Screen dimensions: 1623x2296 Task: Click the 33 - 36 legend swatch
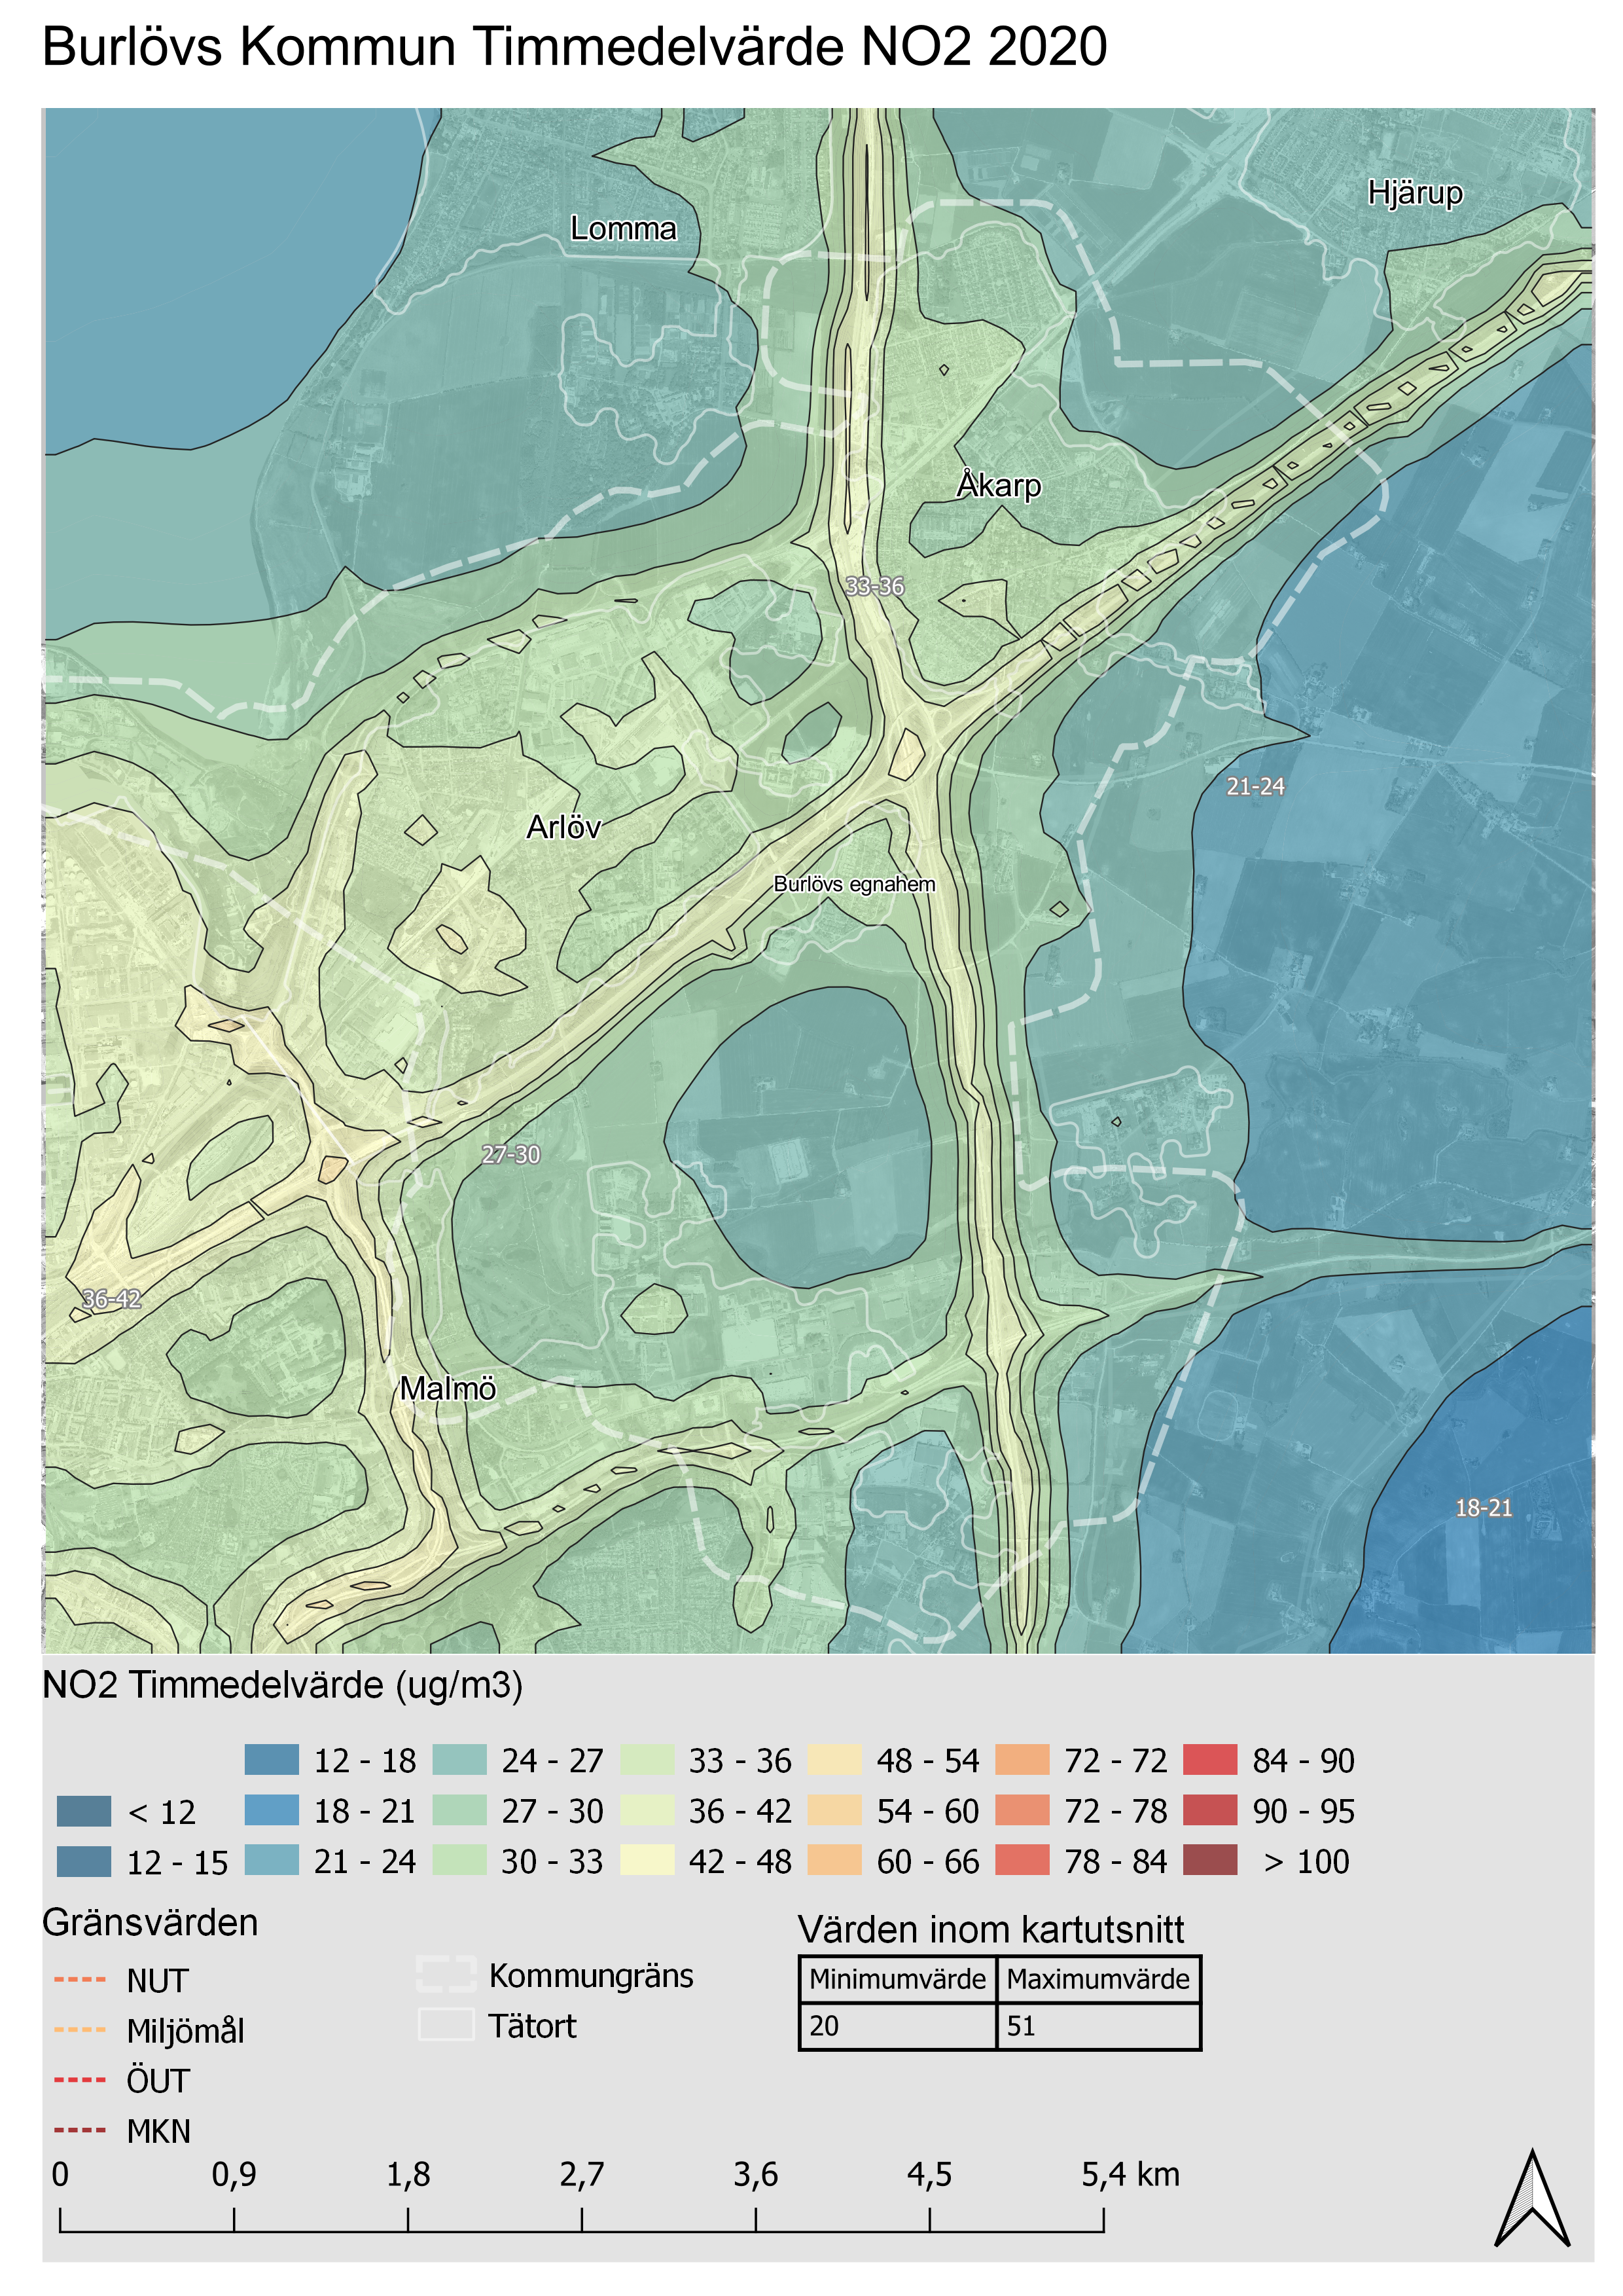(x=647, y=1760)
